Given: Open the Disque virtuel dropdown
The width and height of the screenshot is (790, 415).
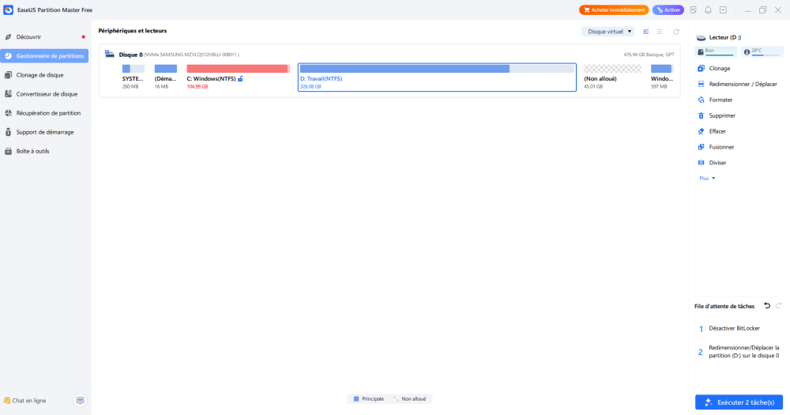Looking at the screenshot, I should (x=608, y=32).
